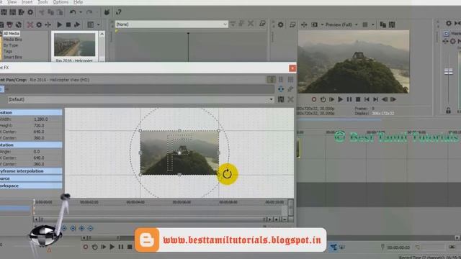
Task: Open the Overlays dropdown arrow in Preview
Action: (373, 24)
